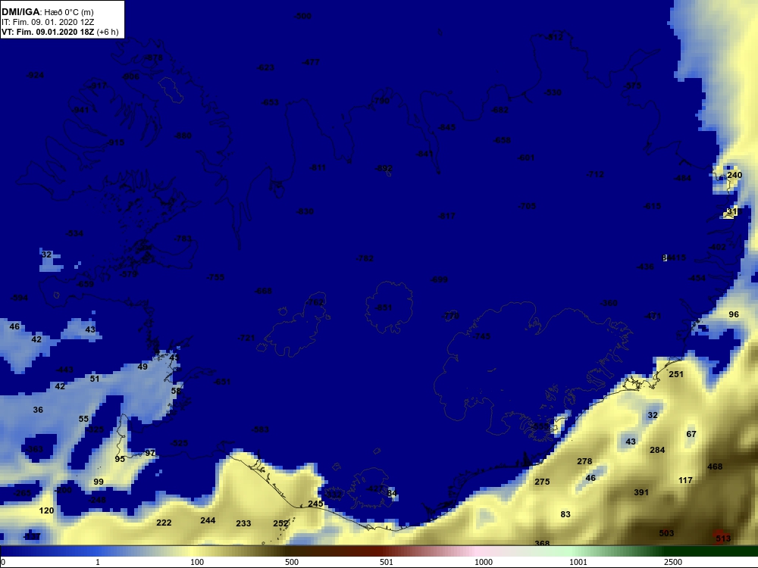The width and height of the screenshot is (758, 568).
Task: Click the map value "240"
Action: click(735, 175)
